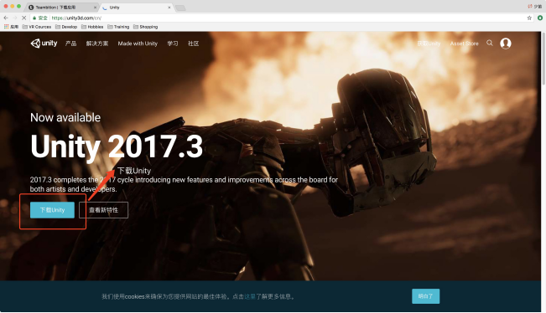Open the user account avatar icon
Image resolution: width=546 pixels, height=313 pixels.
506,43
